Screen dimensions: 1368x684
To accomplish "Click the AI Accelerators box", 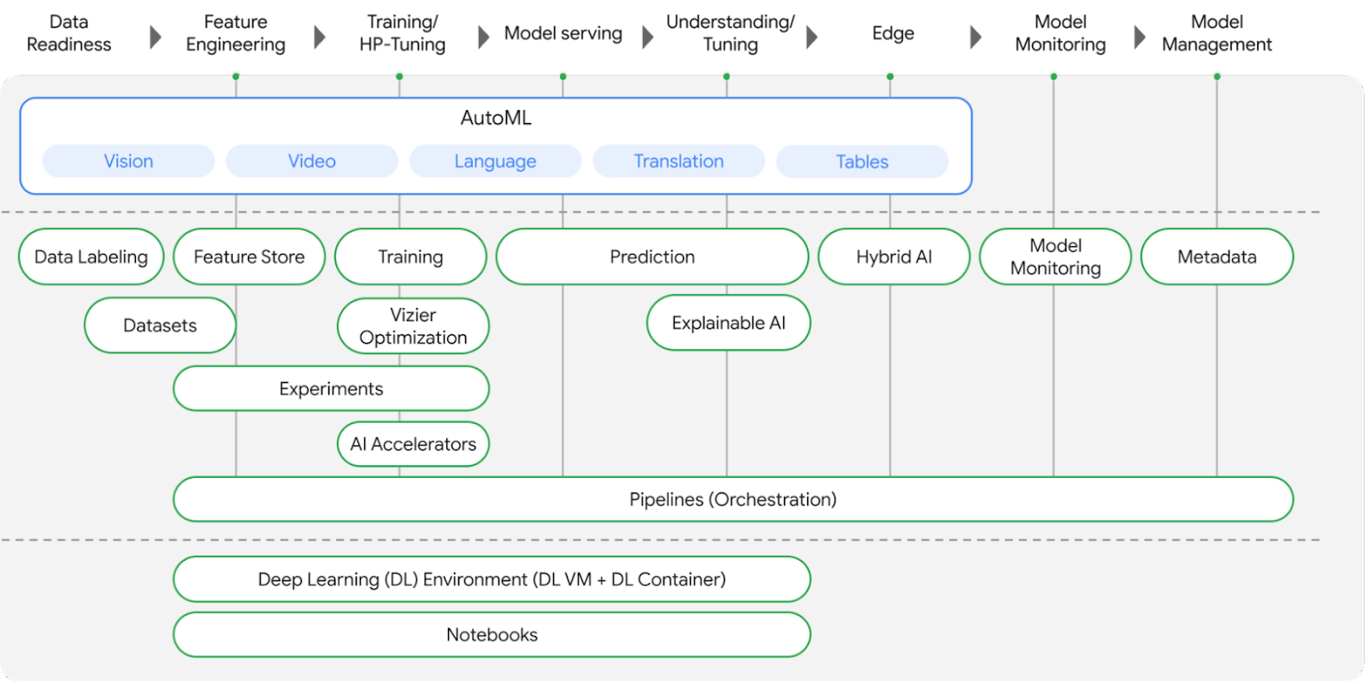I will click(x=413, y=444).
